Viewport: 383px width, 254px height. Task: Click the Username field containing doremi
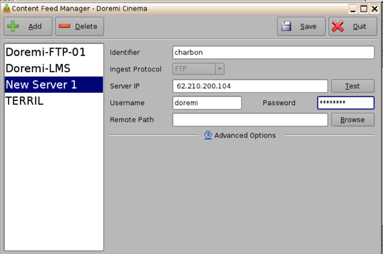pos(207,103)
